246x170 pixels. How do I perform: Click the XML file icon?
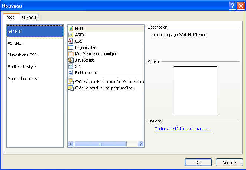(71, 66)
